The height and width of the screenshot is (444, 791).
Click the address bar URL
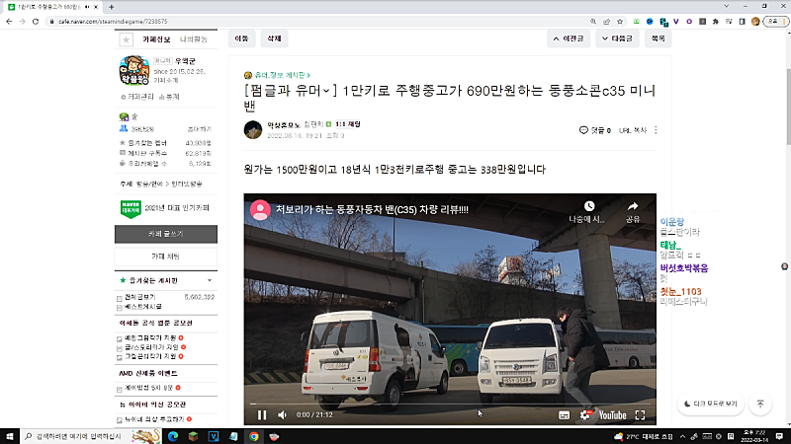point(113,22)
